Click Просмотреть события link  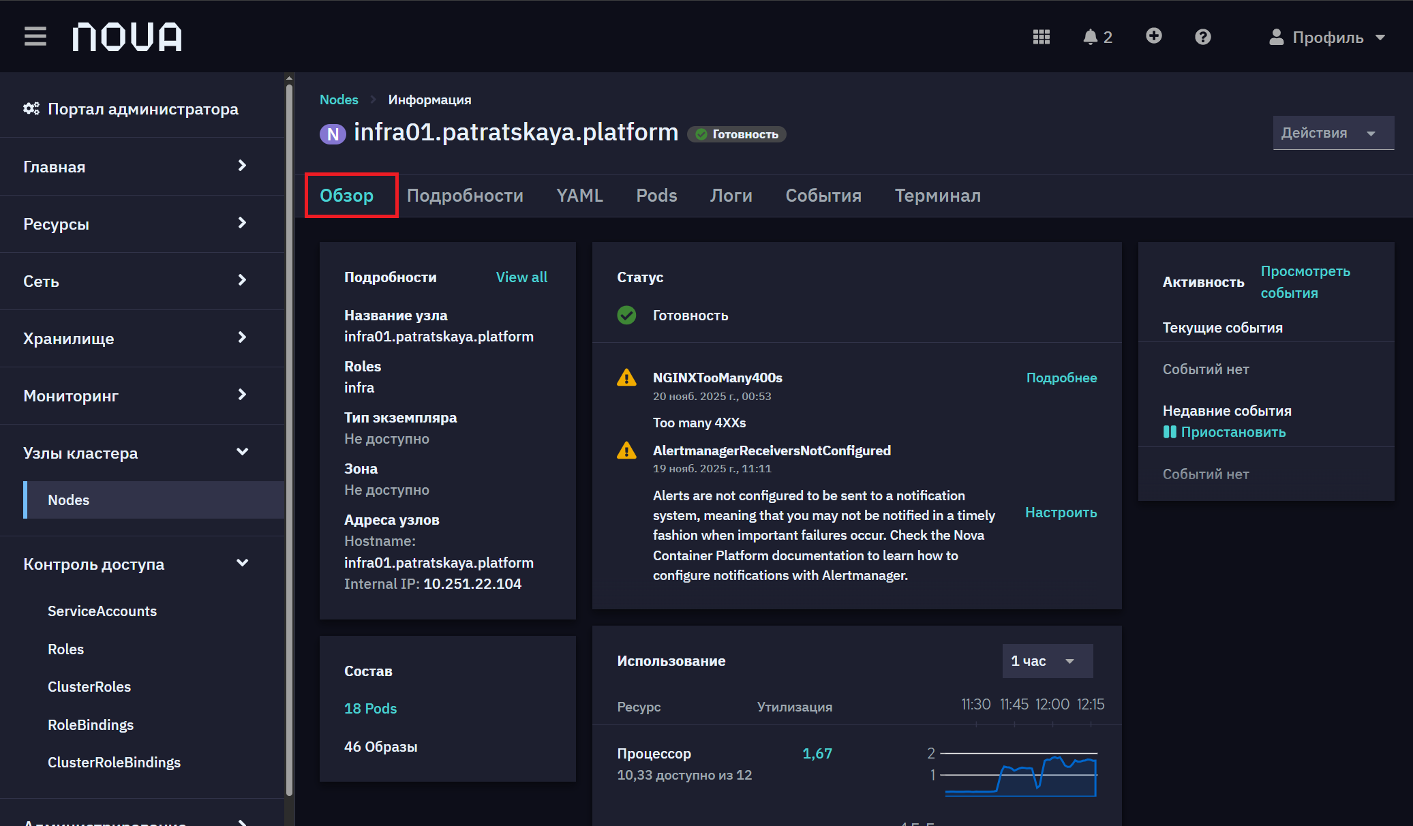click(1305, 281)
